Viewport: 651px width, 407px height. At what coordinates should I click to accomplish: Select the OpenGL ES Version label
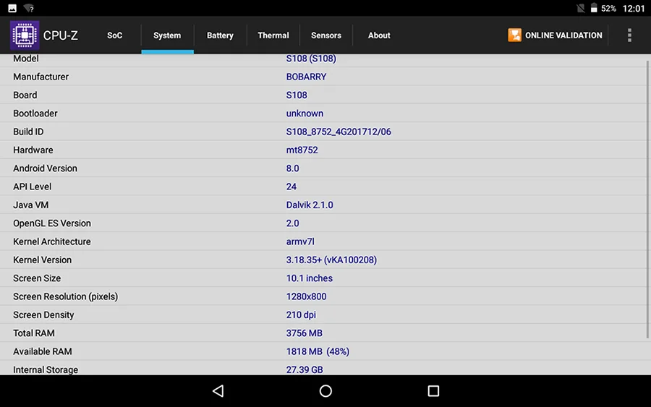pyautogui.click(x=52, y=223)
